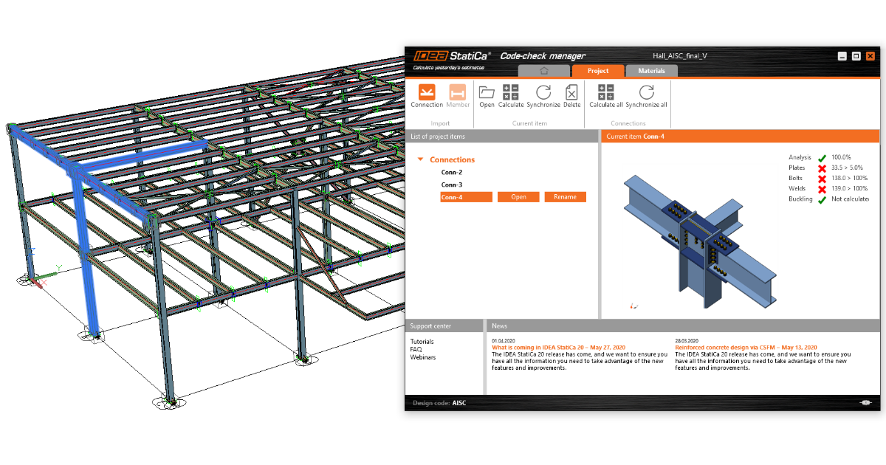Open news 'What is coming in IDEA StatiCa 20'
The height and width of the screenshot is (465, 886).
pyautogui.click(x=559, y=348)
